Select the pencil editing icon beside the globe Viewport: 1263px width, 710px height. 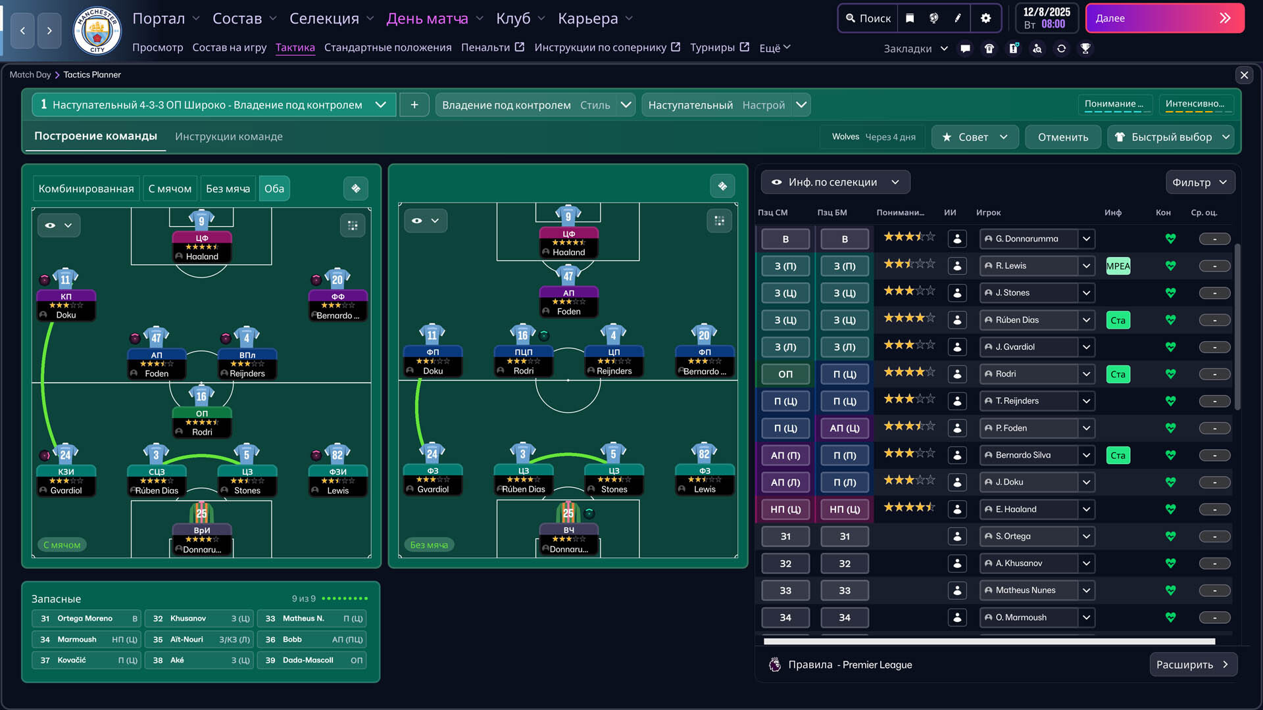(958, 18)
